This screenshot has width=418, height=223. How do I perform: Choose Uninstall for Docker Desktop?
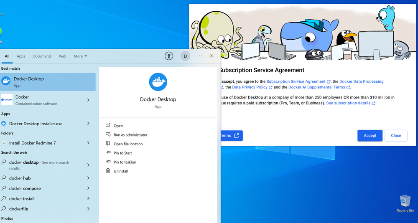pyautogui.click(x=121, y=171)
